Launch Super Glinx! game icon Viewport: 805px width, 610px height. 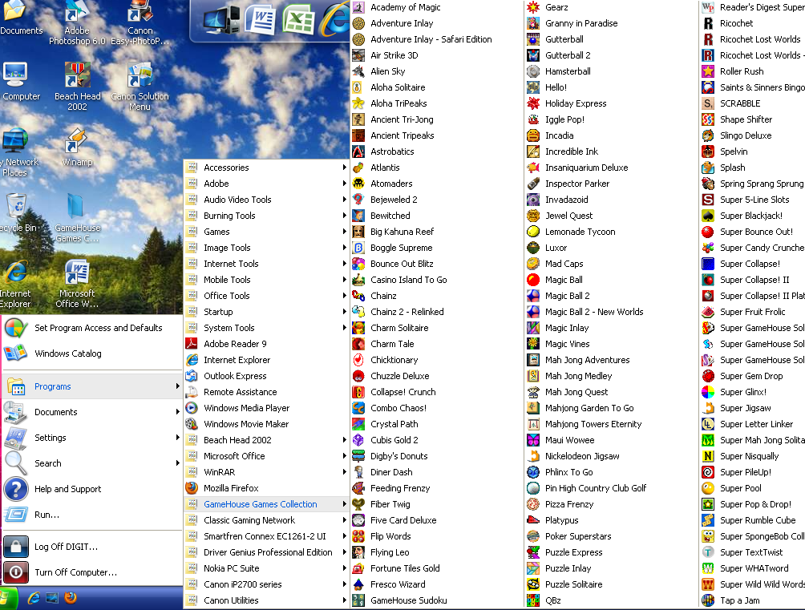click(x=708, y=392)
